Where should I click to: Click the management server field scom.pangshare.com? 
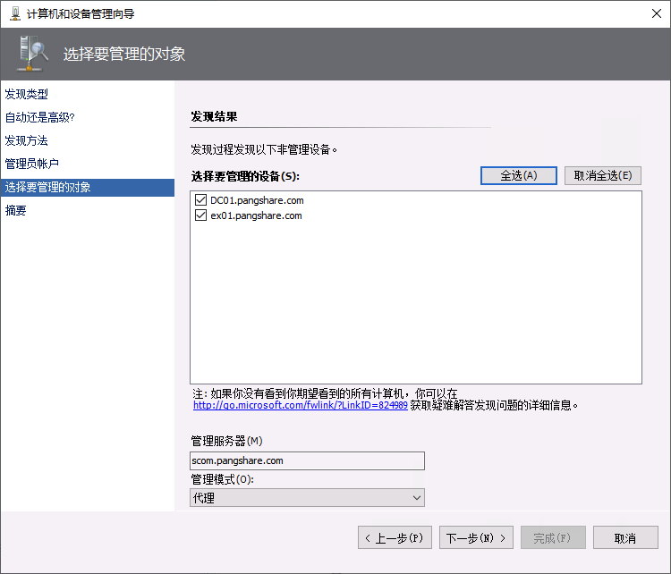click(307, 460)
